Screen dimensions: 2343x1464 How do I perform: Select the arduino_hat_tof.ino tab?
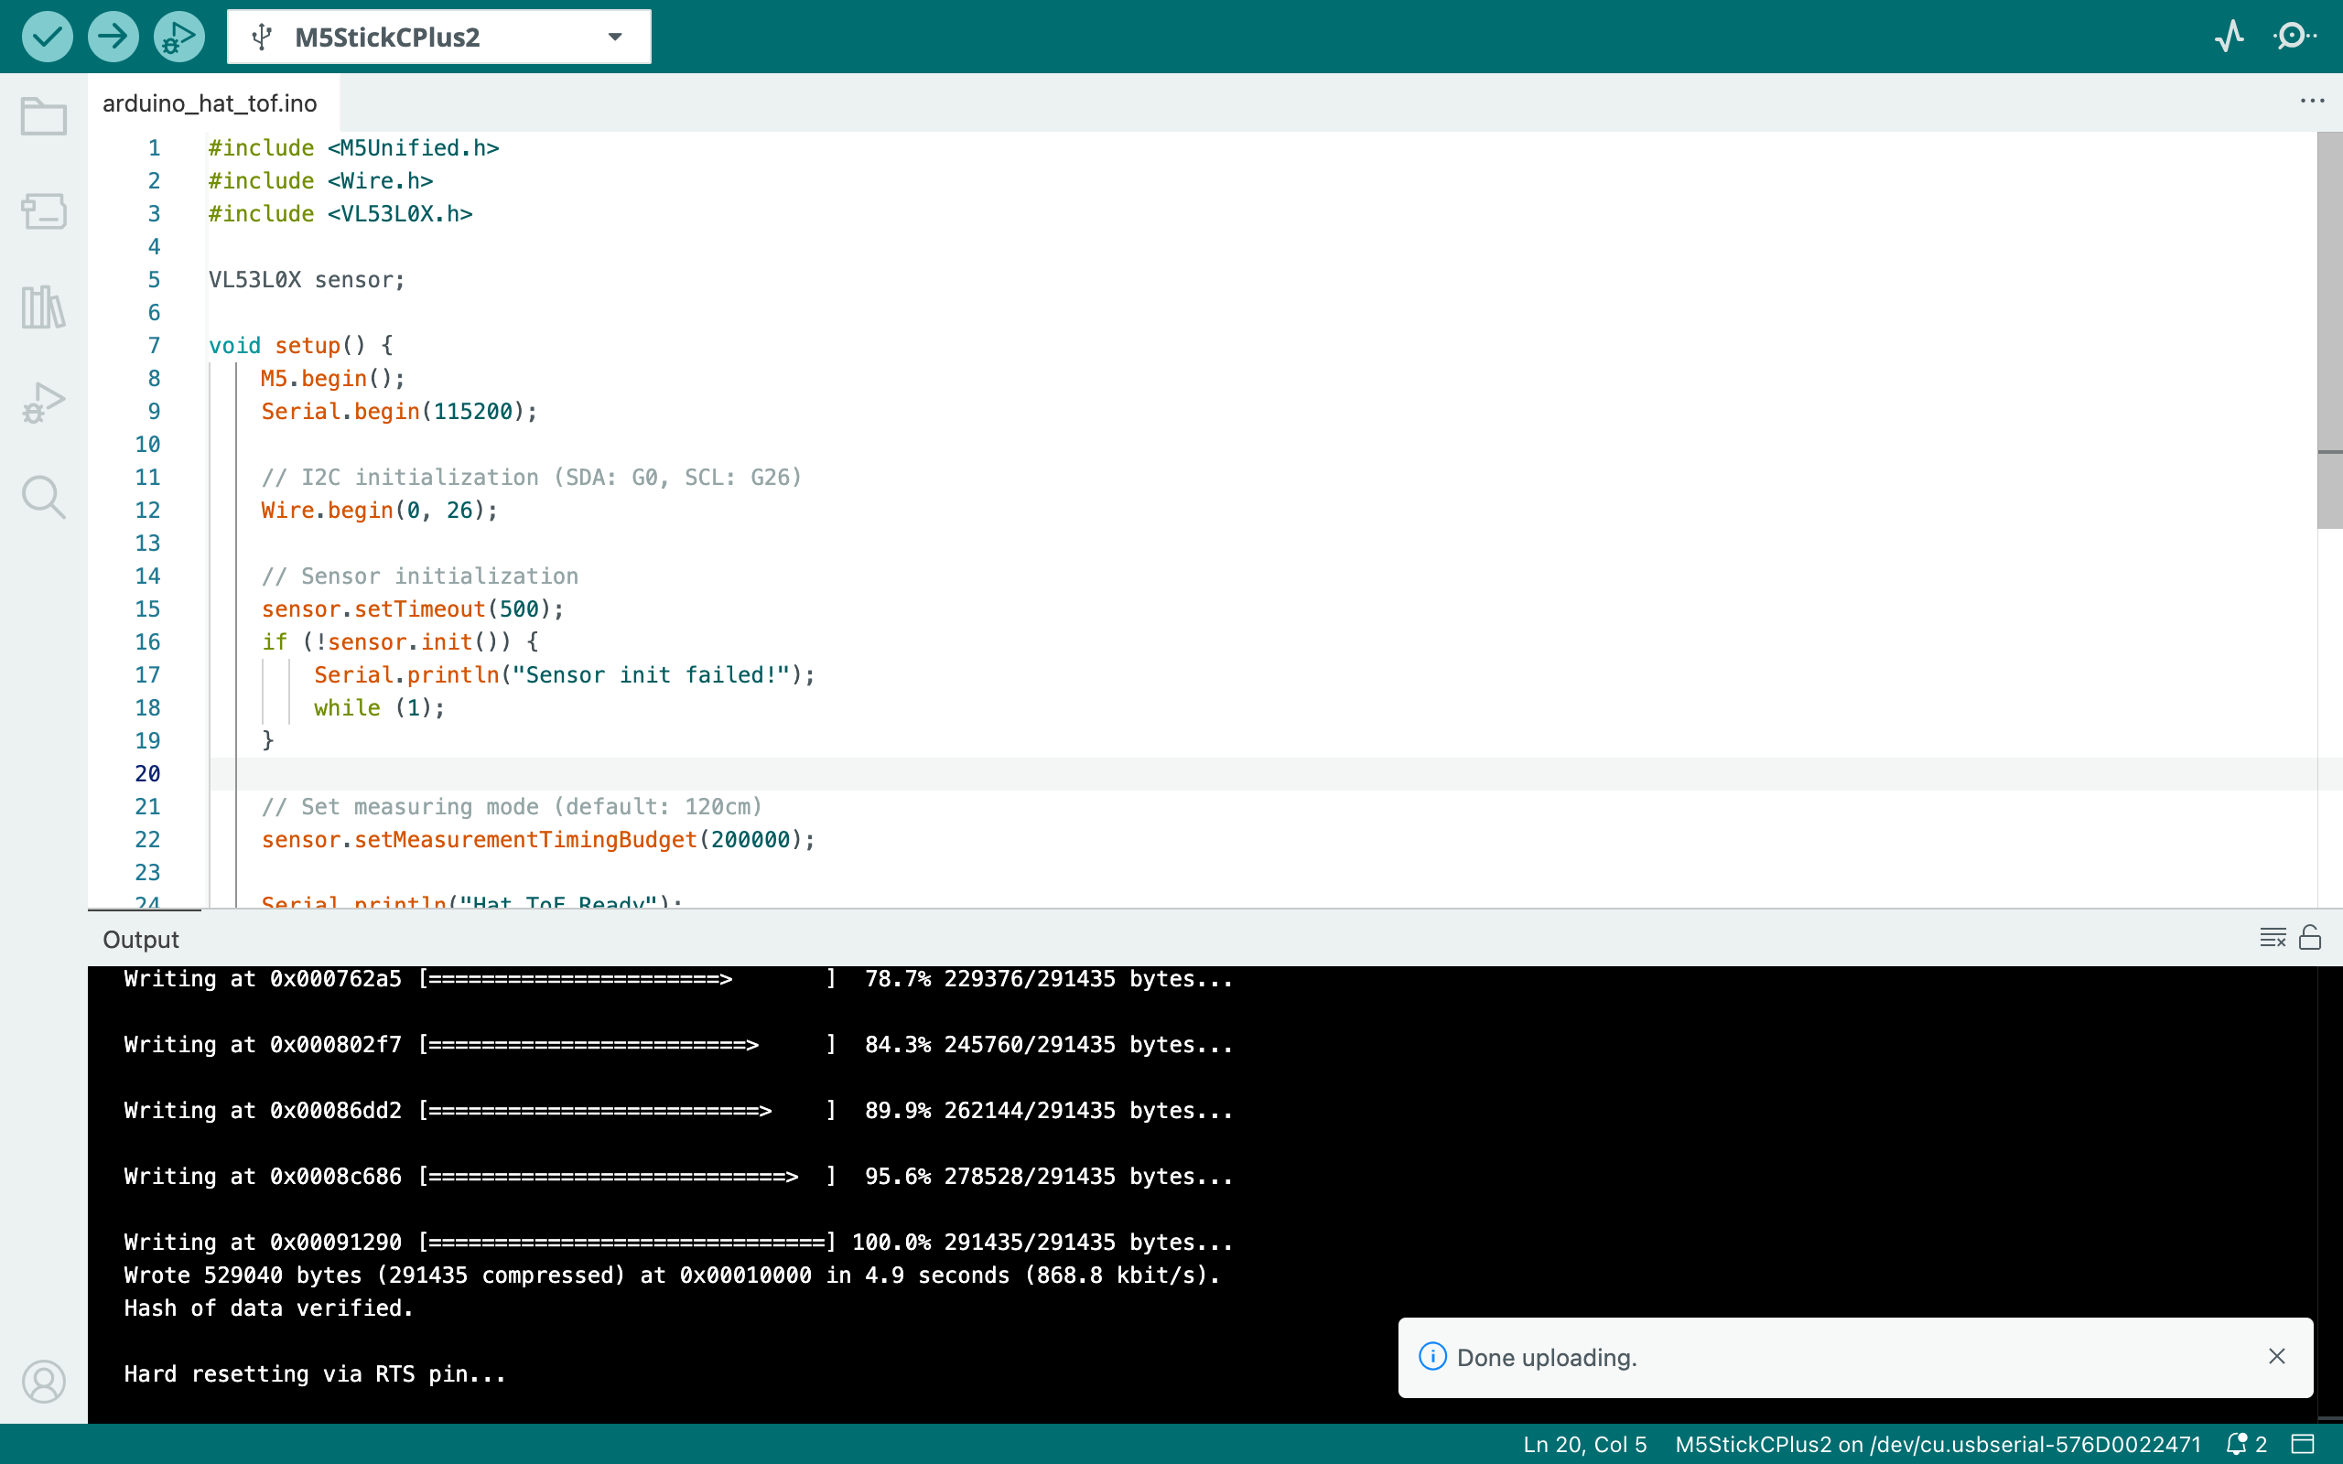(211, 103)
